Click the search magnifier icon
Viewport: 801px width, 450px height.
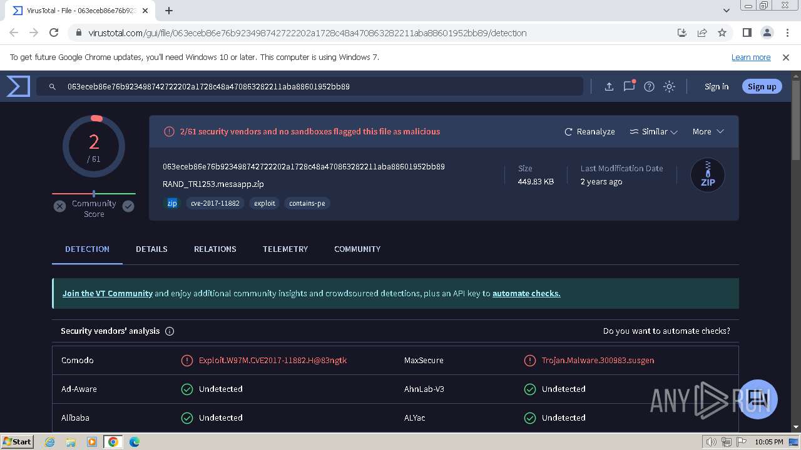click(x=53, y=87)
